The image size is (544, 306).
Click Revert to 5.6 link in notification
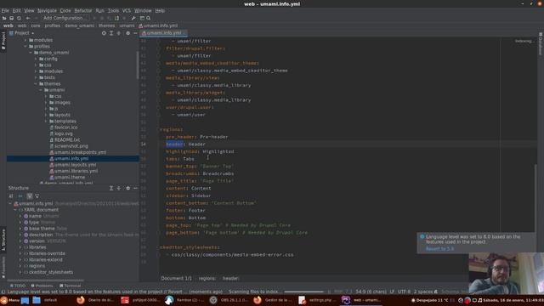tap(439, 249)
